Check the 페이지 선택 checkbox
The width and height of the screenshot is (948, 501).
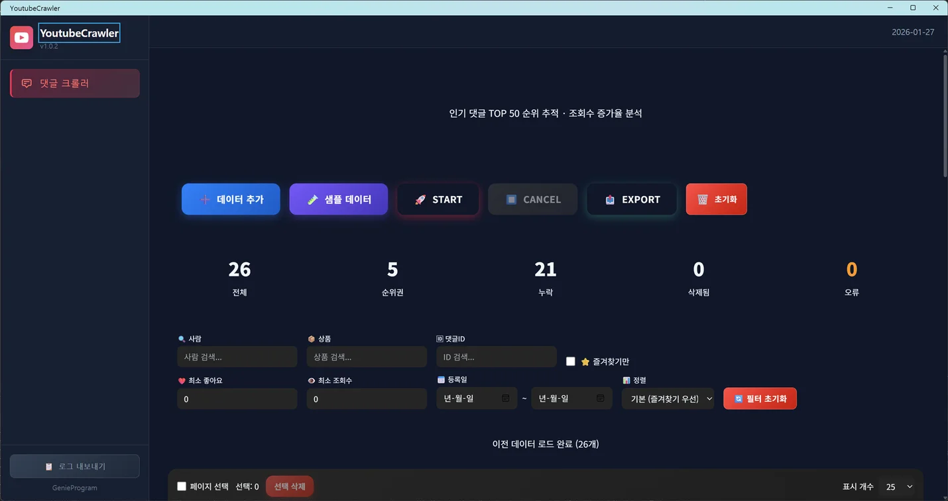(x=182, y=486)
